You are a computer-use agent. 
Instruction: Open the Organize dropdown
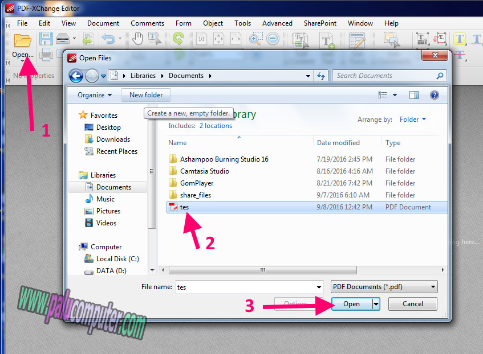pos(95,95)
